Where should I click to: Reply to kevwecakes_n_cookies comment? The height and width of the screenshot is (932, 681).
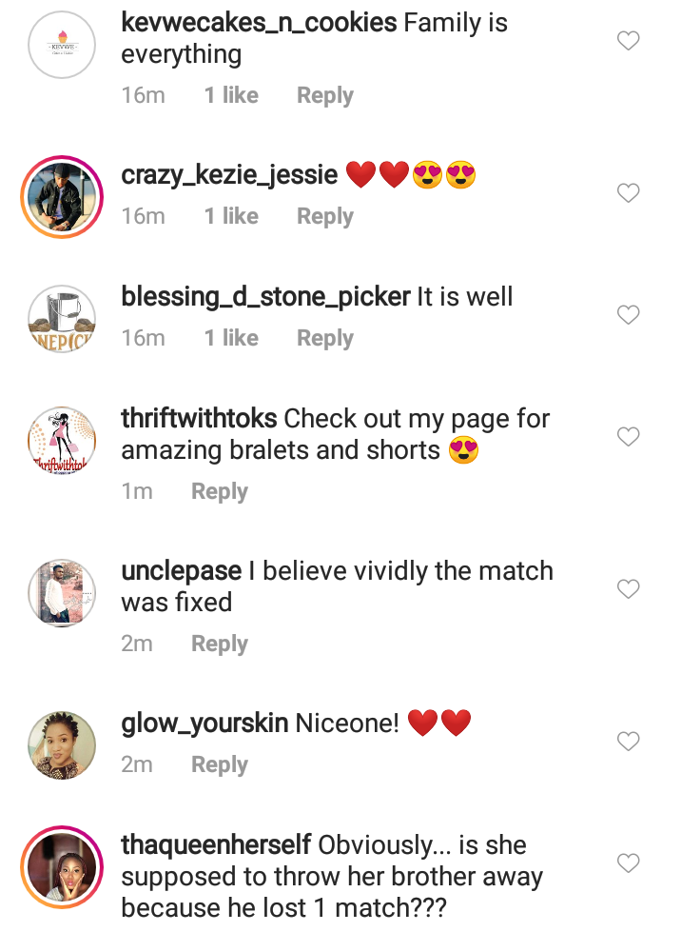324,95
